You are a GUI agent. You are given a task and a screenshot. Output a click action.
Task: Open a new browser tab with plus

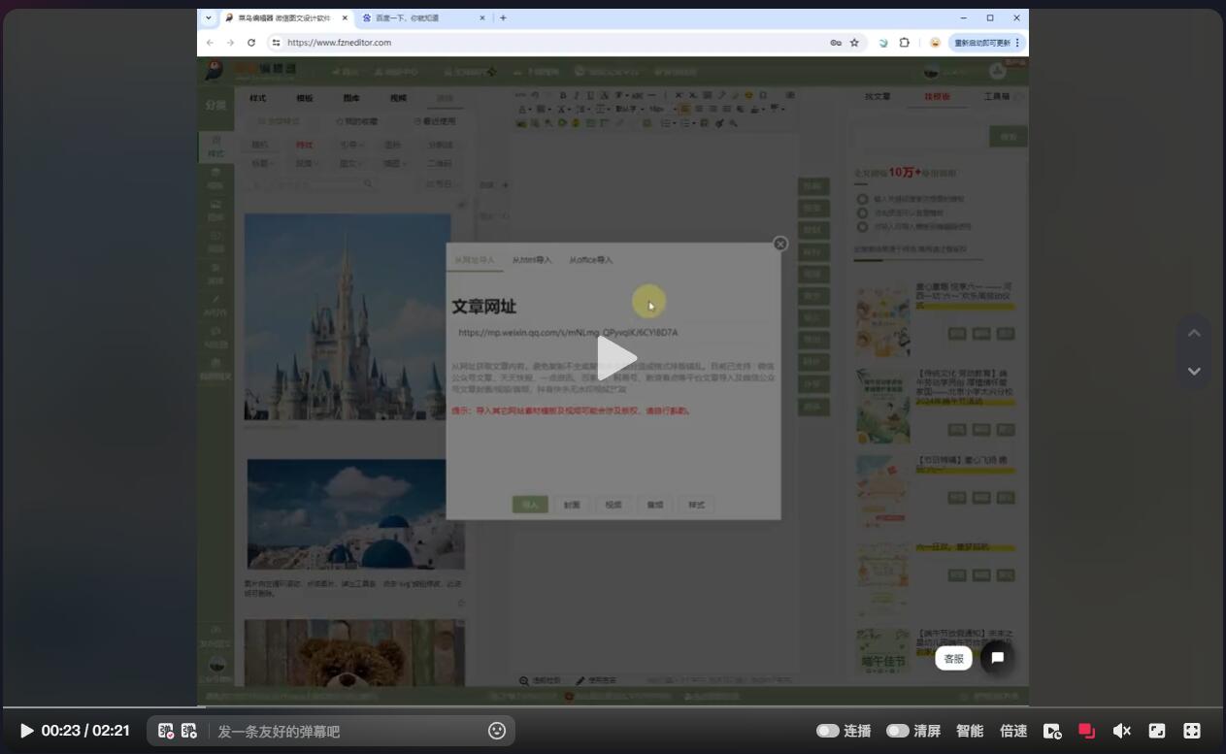[x=503, y=17]
